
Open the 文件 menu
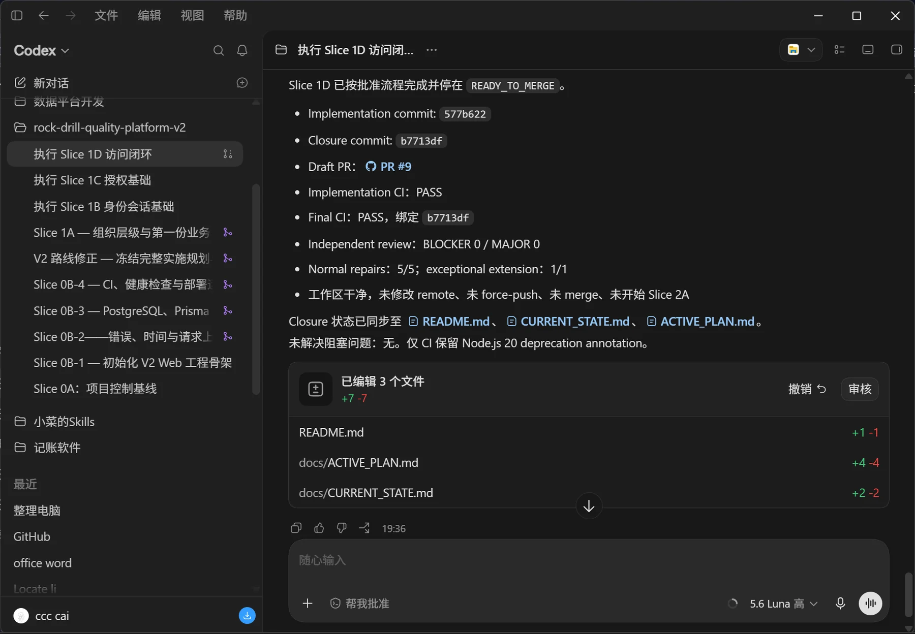click(106, 15)
